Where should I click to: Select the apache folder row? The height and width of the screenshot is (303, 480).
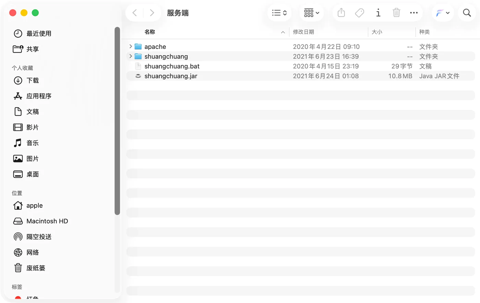[x=301, y=47]
